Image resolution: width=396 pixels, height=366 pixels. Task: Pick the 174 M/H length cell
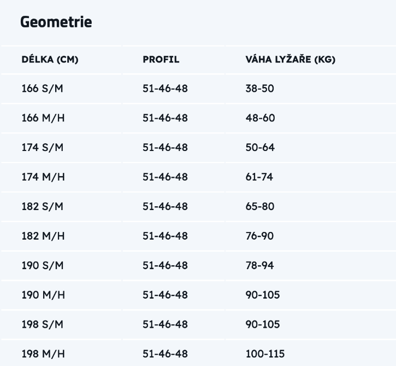[x=43, y=177]
